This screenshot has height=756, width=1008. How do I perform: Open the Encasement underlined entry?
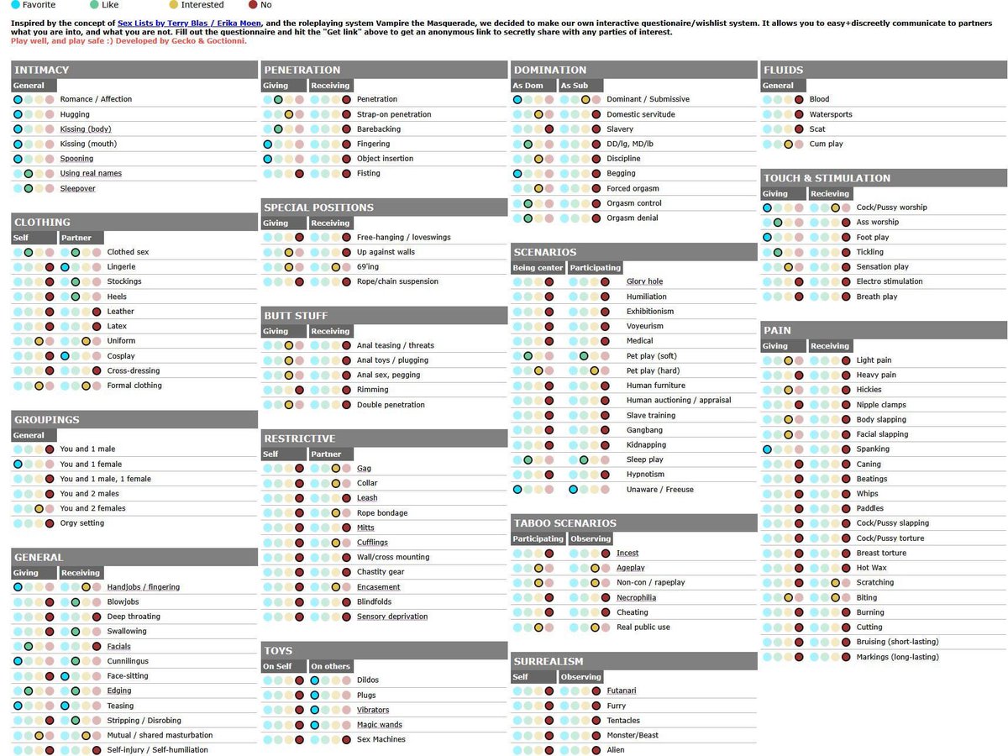click(x=378, y=587)
